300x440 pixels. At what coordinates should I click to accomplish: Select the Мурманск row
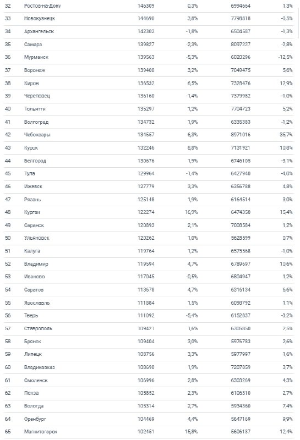tap(149, 57)
